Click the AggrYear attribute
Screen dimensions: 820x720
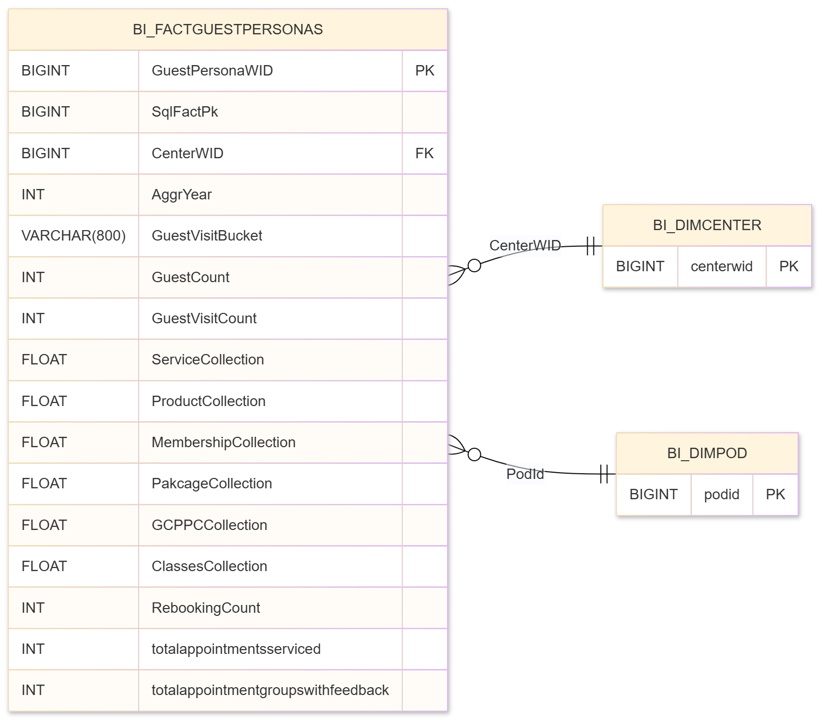(181, 195)
